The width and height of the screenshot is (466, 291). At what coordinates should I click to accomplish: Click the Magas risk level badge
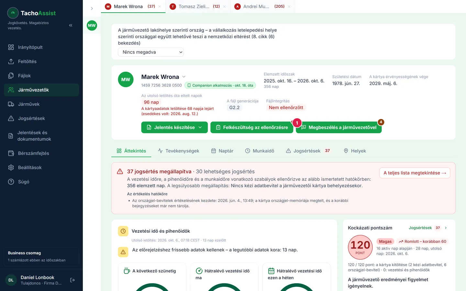click(385, 242)
